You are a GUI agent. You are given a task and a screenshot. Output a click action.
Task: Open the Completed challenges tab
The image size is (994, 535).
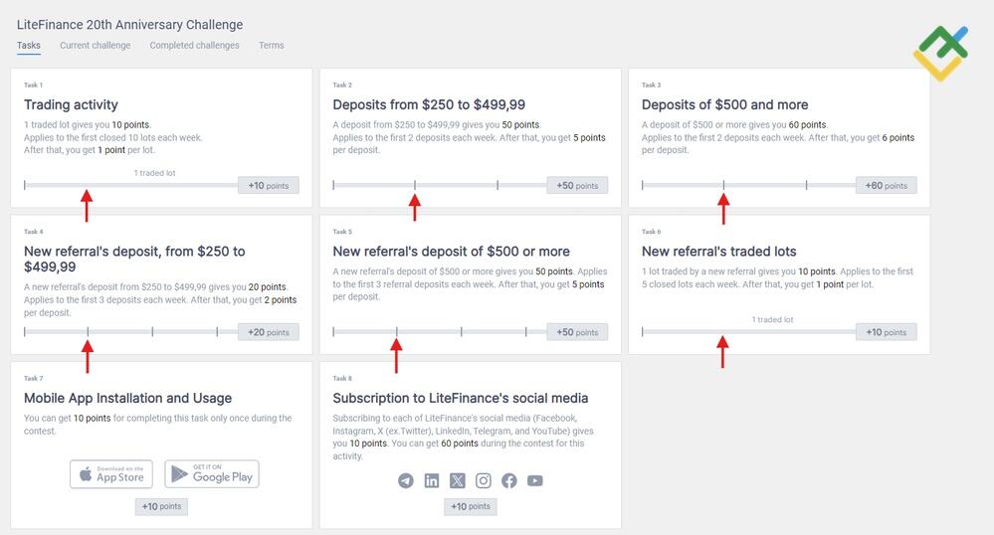[x=195, y=46]
